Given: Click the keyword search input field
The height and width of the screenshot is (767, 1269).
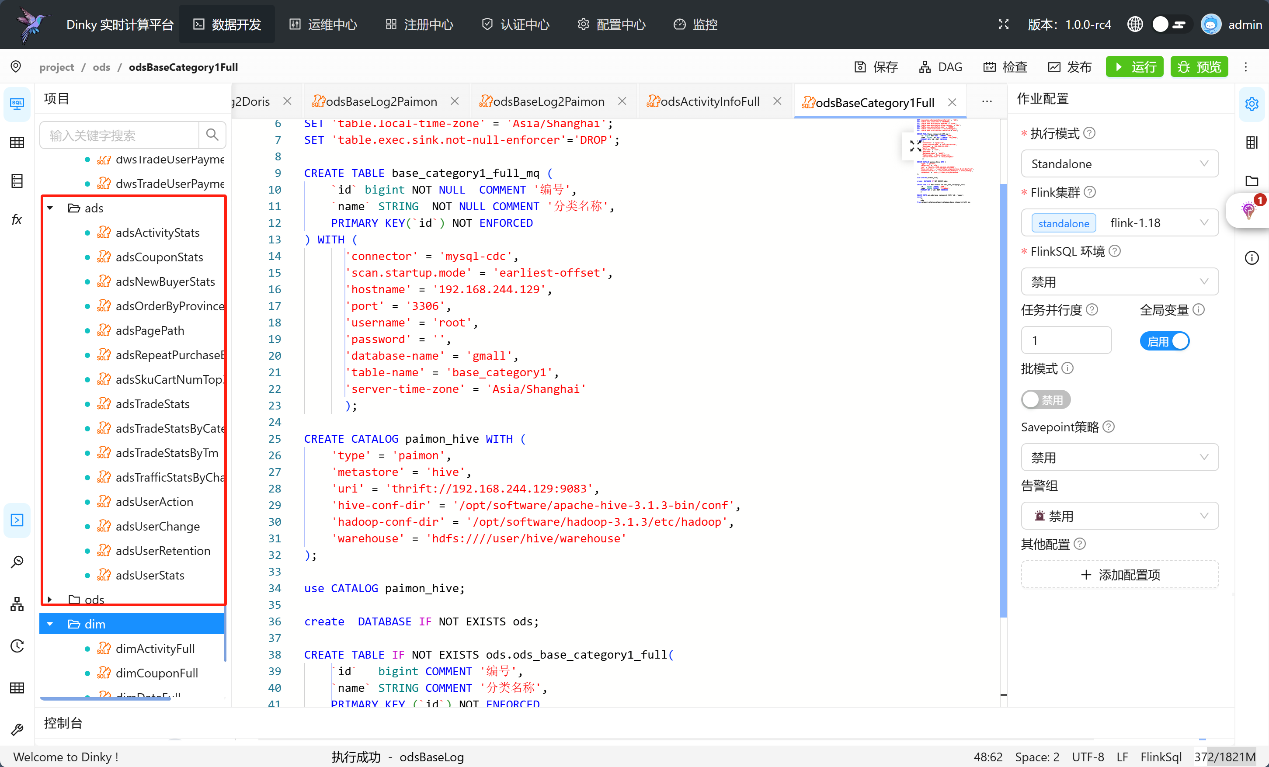Looking at the screenshot, I should coord(119,135).
